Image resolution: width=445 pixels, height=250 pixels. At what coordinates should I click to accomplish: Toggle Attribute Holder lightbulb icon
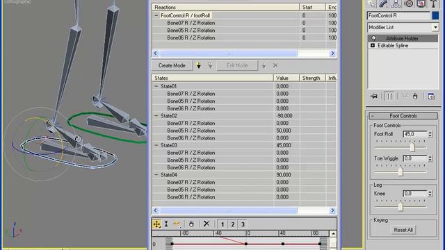pos(373,38)
